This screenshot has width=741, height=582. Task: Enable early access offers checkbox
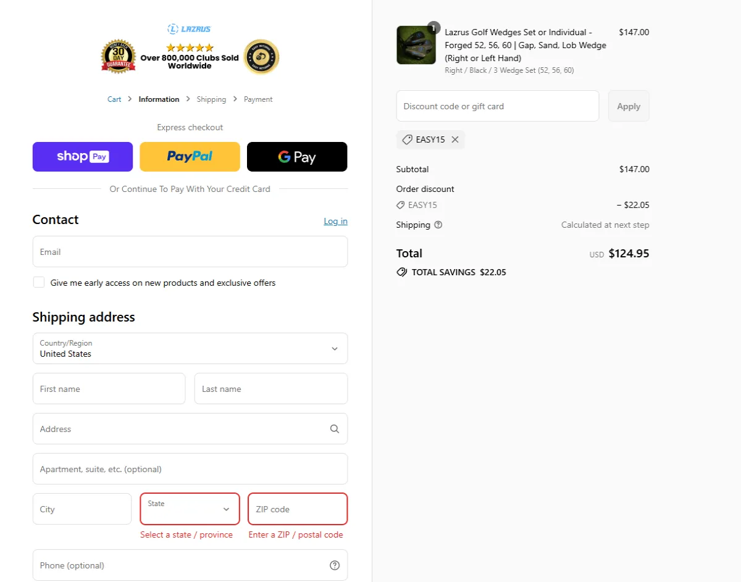point(39,283)
